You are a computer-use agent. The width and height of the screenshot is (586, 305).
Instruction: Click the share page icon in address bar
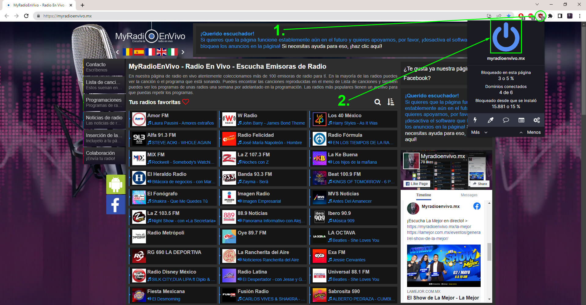499,16
